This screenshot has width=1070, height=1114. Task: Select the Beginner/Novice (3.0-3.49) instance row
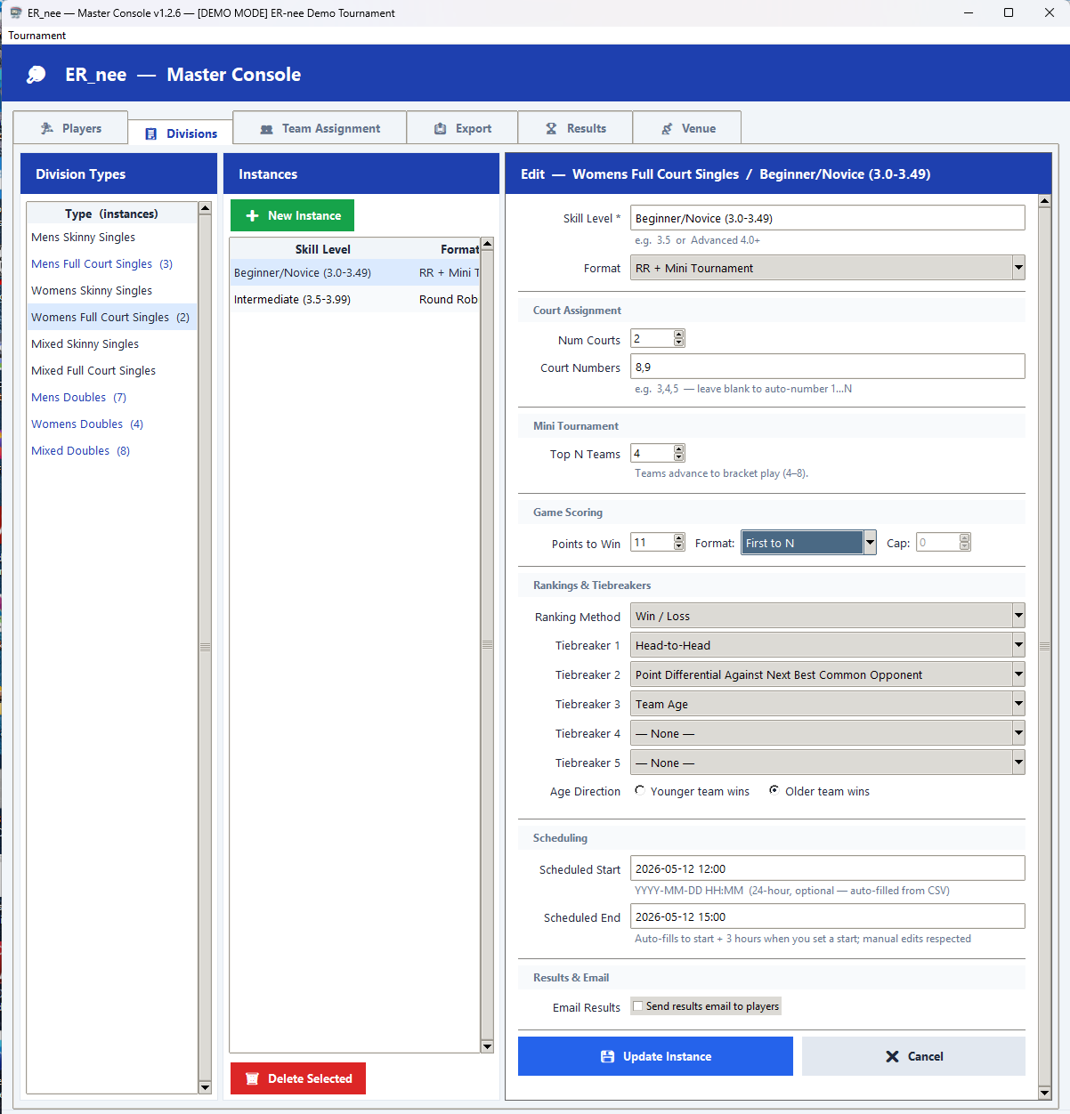(355, 272)
